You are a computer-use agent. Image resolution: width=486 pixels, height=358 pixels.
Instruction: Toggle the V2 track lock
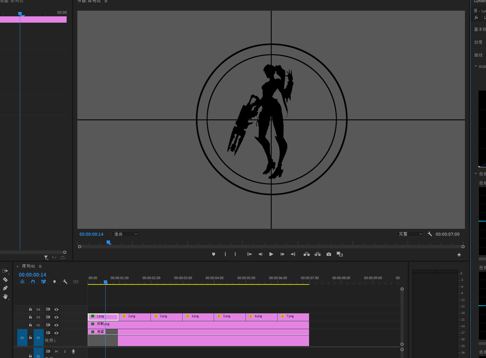click(30, 325)
